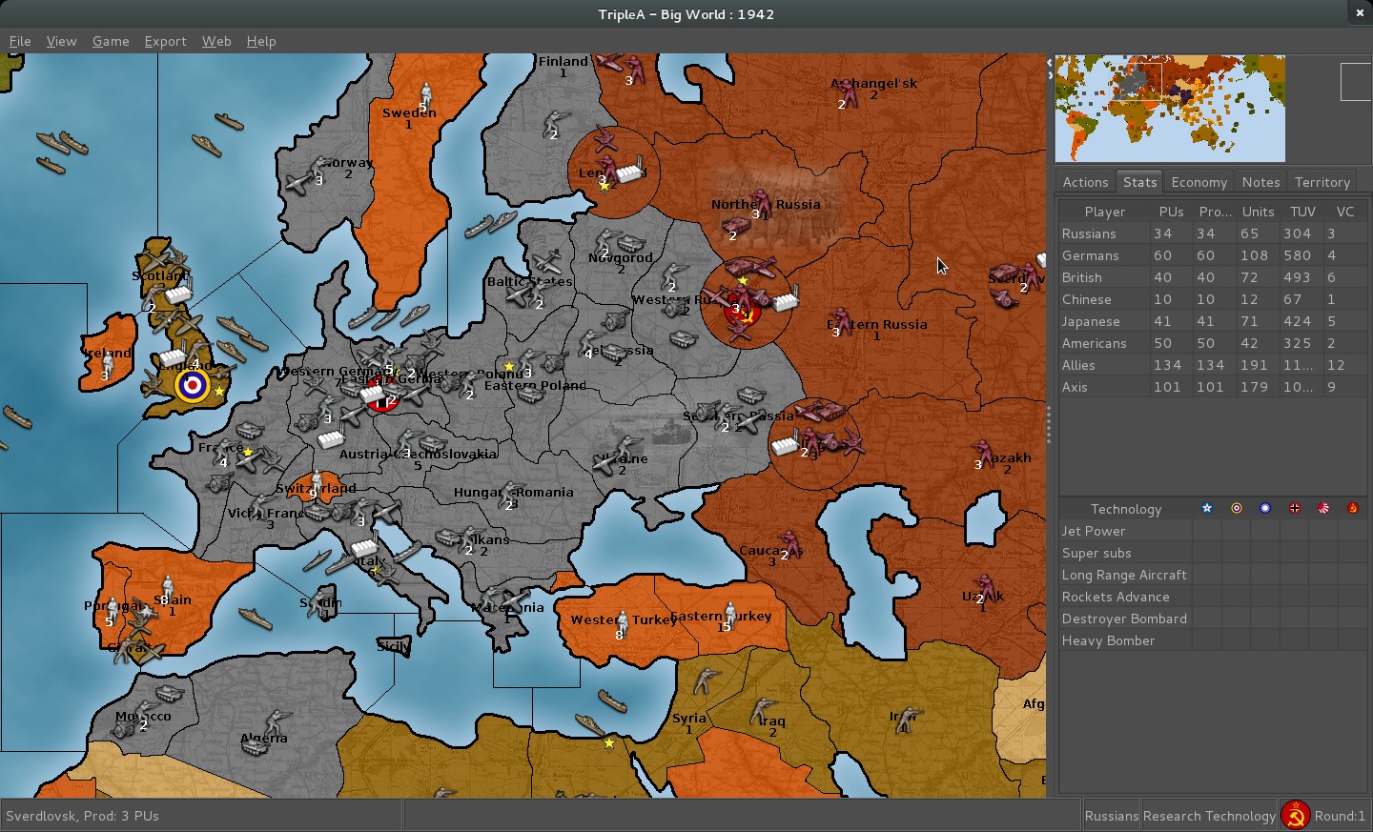This screenshot has height=832, width=1373.
Task: Select the Russian infantry in Eastern Russia
Action: (841, 319)
